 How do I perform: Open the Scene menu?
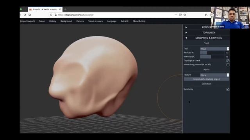(42, 21)
